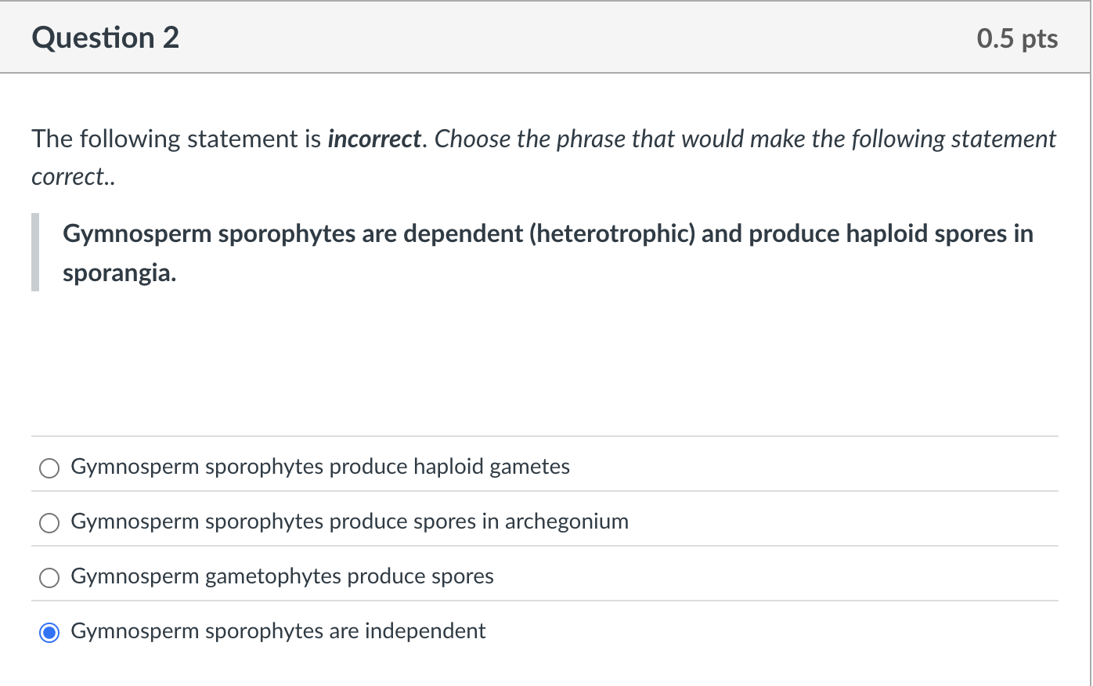Pick the "gametophytes produce spores" radio button

[x=49, y=578]
